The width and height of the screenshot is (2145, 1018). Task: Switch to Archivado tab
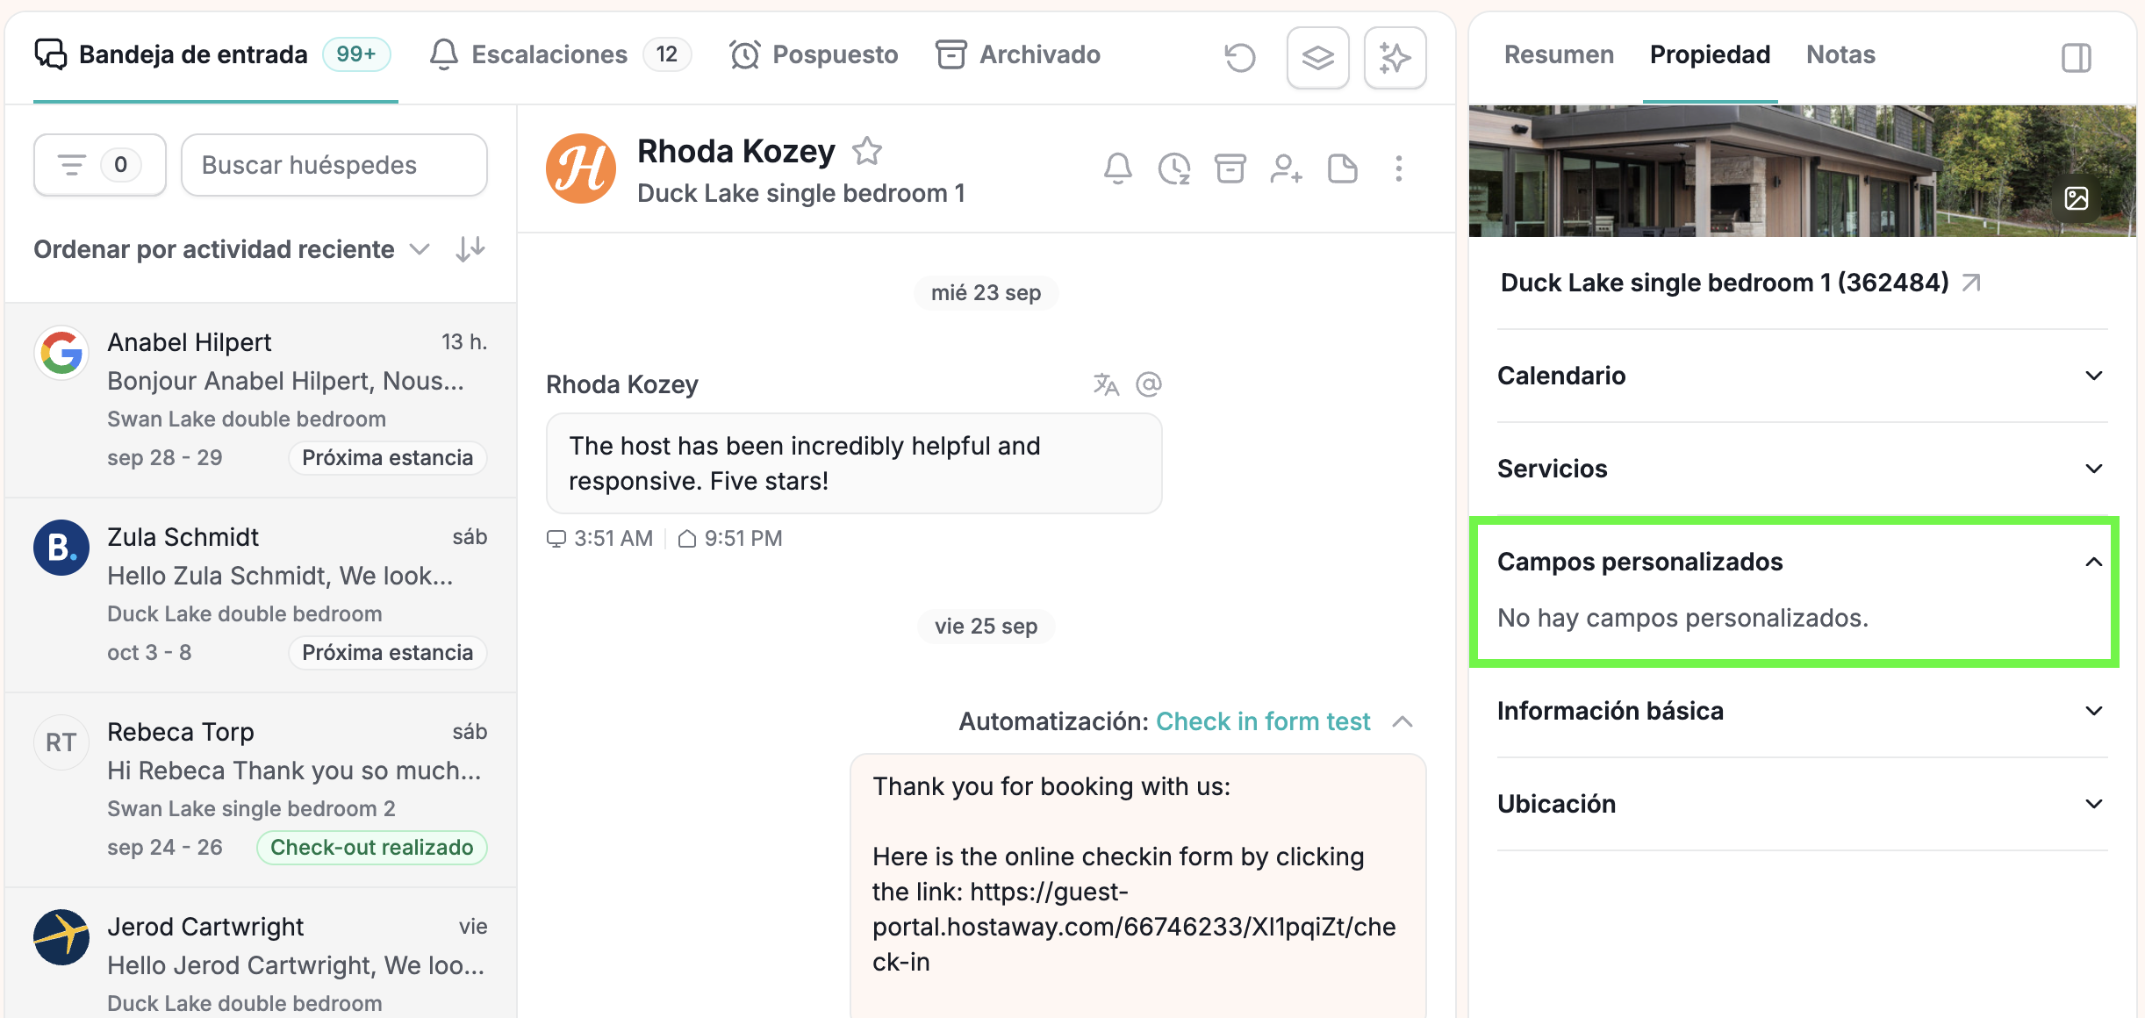coord(1017,55)
